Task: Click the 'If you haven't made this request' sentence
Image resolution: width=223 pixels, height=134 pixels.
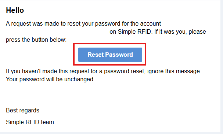Action: pyautogui.click(x=104, y=71)
